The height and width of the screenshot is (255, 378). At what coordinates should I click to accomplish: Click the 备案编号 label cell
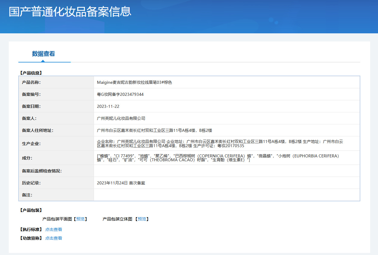(x=56, y=94)
